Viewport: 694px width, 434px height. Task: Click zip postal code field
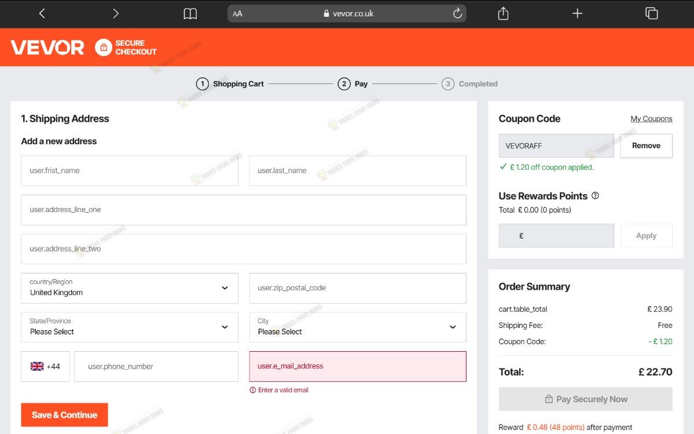pyautogui.click(x=358, y=289)
